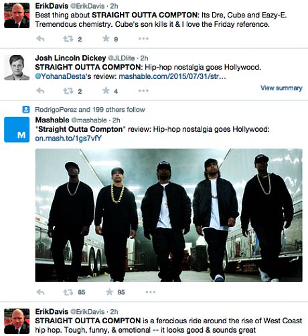This screenshot has width=308, height=336.
Task: Open the on.mash.to/1gs7vfY link
Action: [x=68, y=139]
